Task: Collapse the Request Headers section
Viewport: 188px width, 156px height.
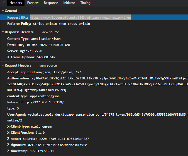Action: pyautogui.click(x=3, y=65)
